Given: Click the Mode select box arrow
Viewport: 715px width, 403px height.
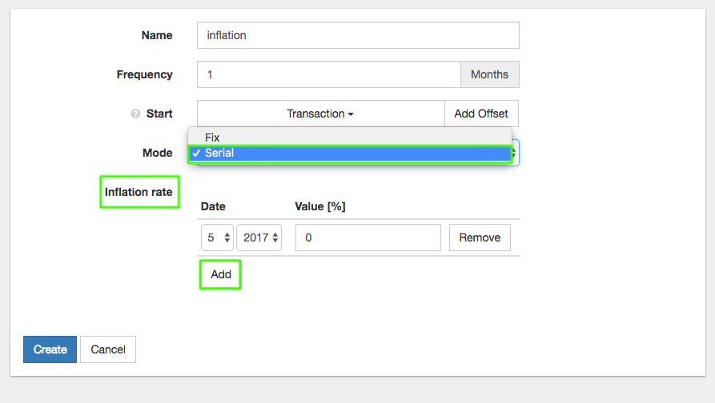Looking at the screenshot, I should [515, 153].
